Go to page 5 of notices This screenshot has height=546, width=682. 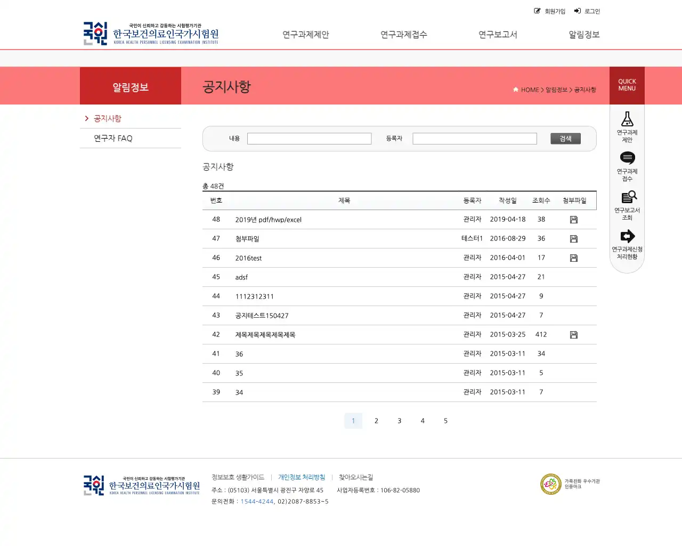click(x=445, y=421)
